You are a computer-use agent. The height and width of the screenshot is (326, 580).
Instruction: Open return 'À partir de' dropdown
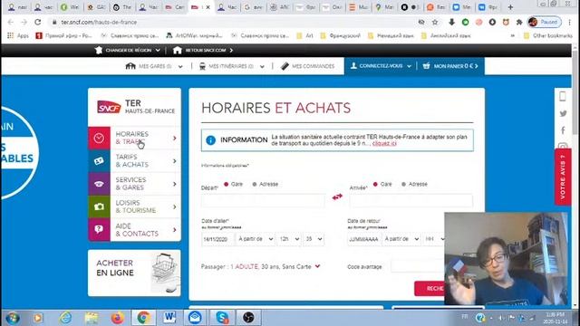401,239
